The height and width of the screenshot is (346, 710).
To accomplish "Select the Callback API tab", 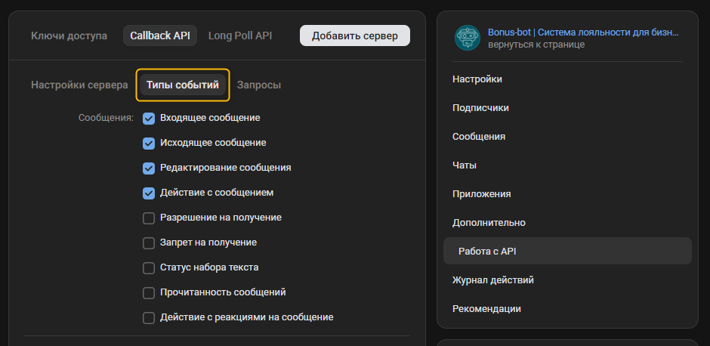I will point(160,36).
